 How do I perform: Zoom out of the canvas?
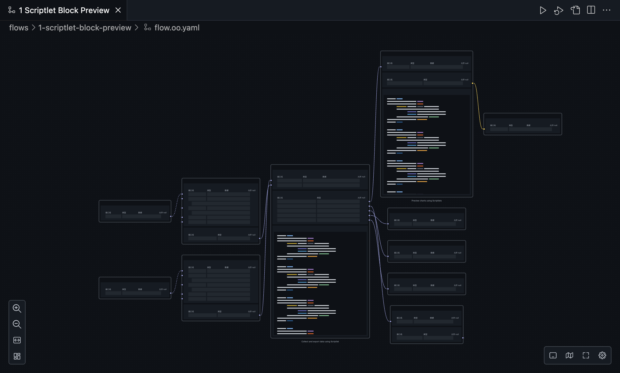pos(17,324)
